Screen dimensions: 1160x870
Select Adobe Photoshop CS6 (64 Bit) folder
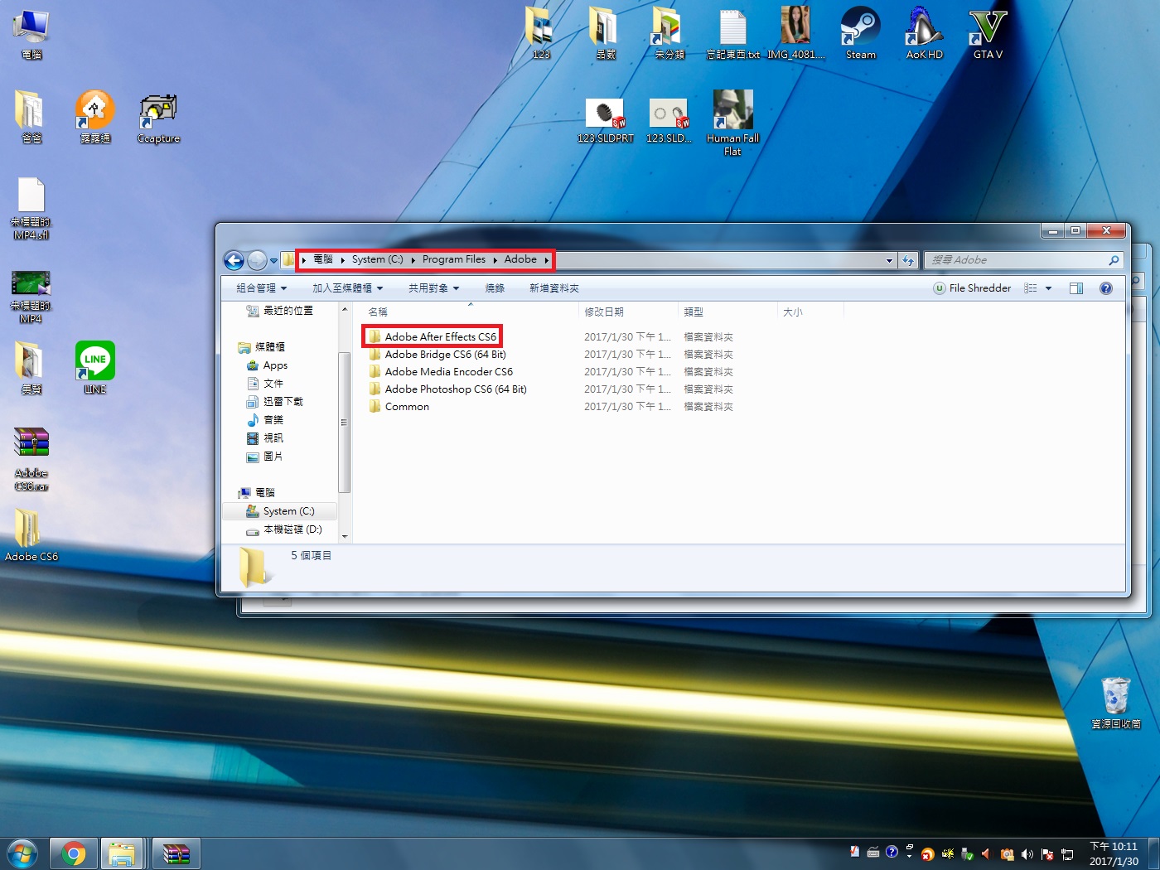click(x=447, y=389)
